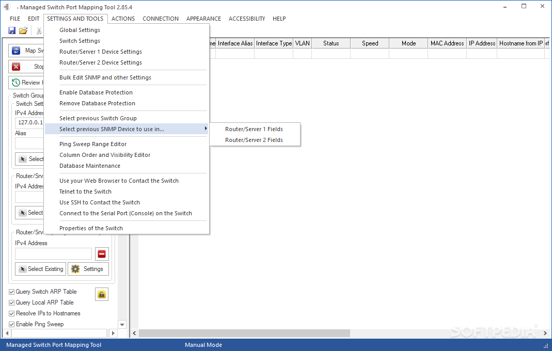Pick Router/Server 1 Fields submenu item
This screenshot has width=552, height=351.
coord(255,129)
